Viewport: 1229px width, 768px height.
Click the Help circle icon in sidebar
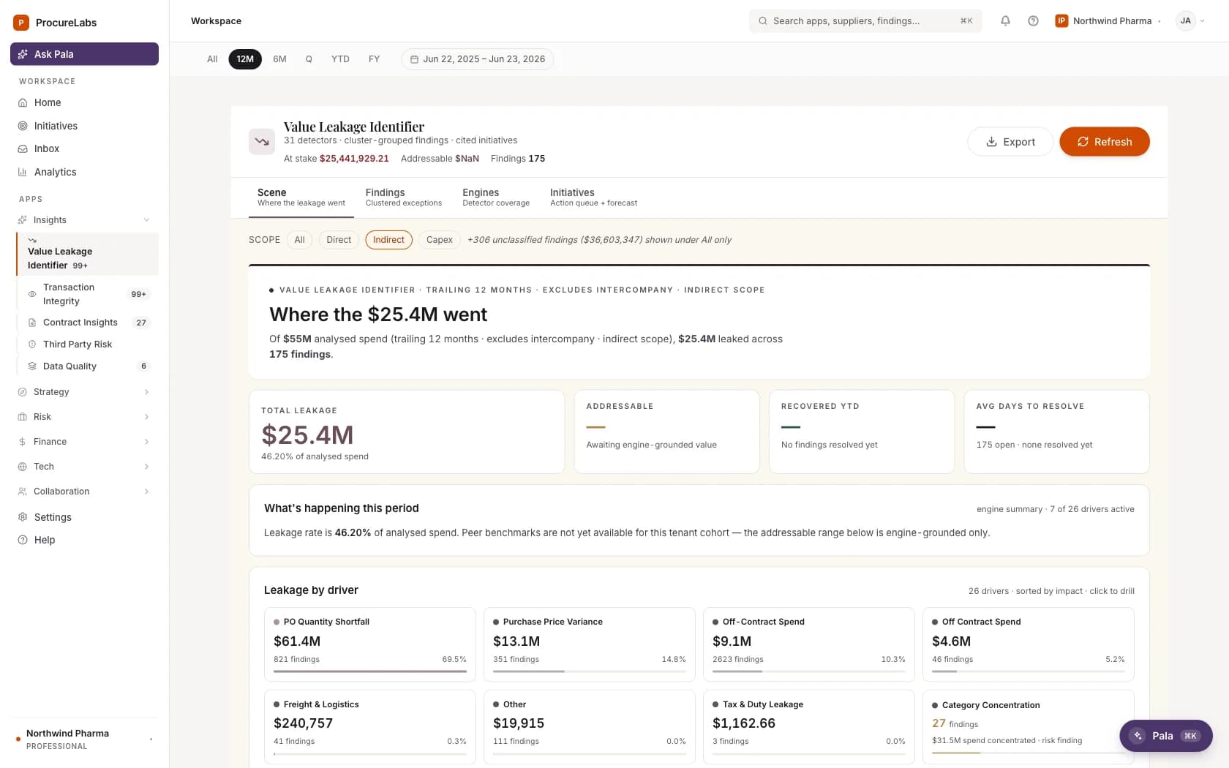click(23, 540)
